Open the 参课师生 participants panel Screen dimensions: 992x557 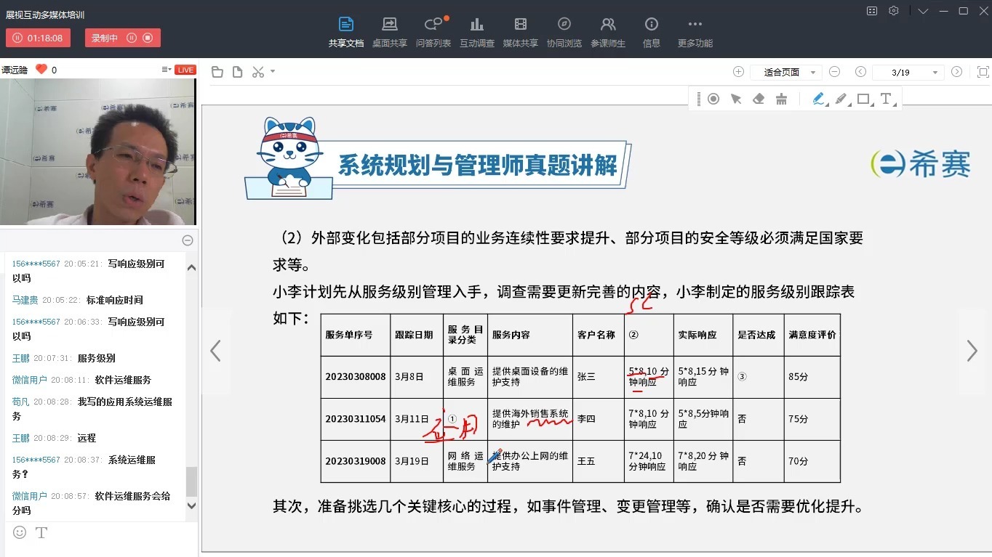pos(607,31)
